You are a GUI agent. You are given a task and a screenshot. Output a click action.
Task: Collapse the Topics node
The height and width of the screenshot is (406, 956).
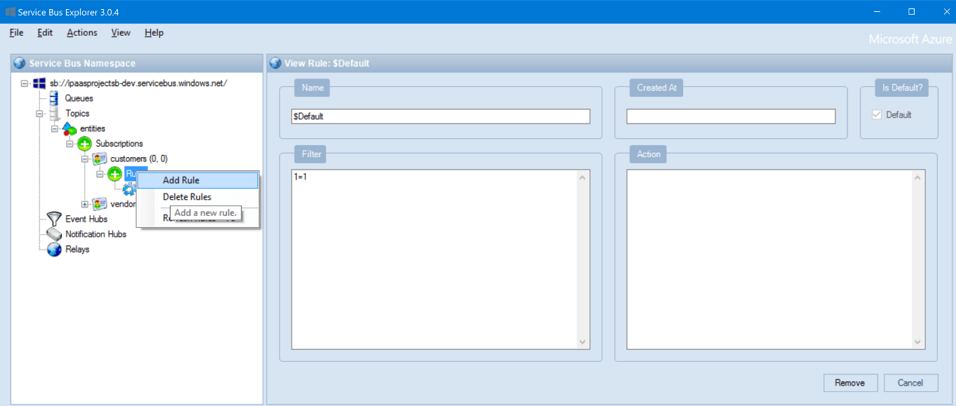point(40,114)
